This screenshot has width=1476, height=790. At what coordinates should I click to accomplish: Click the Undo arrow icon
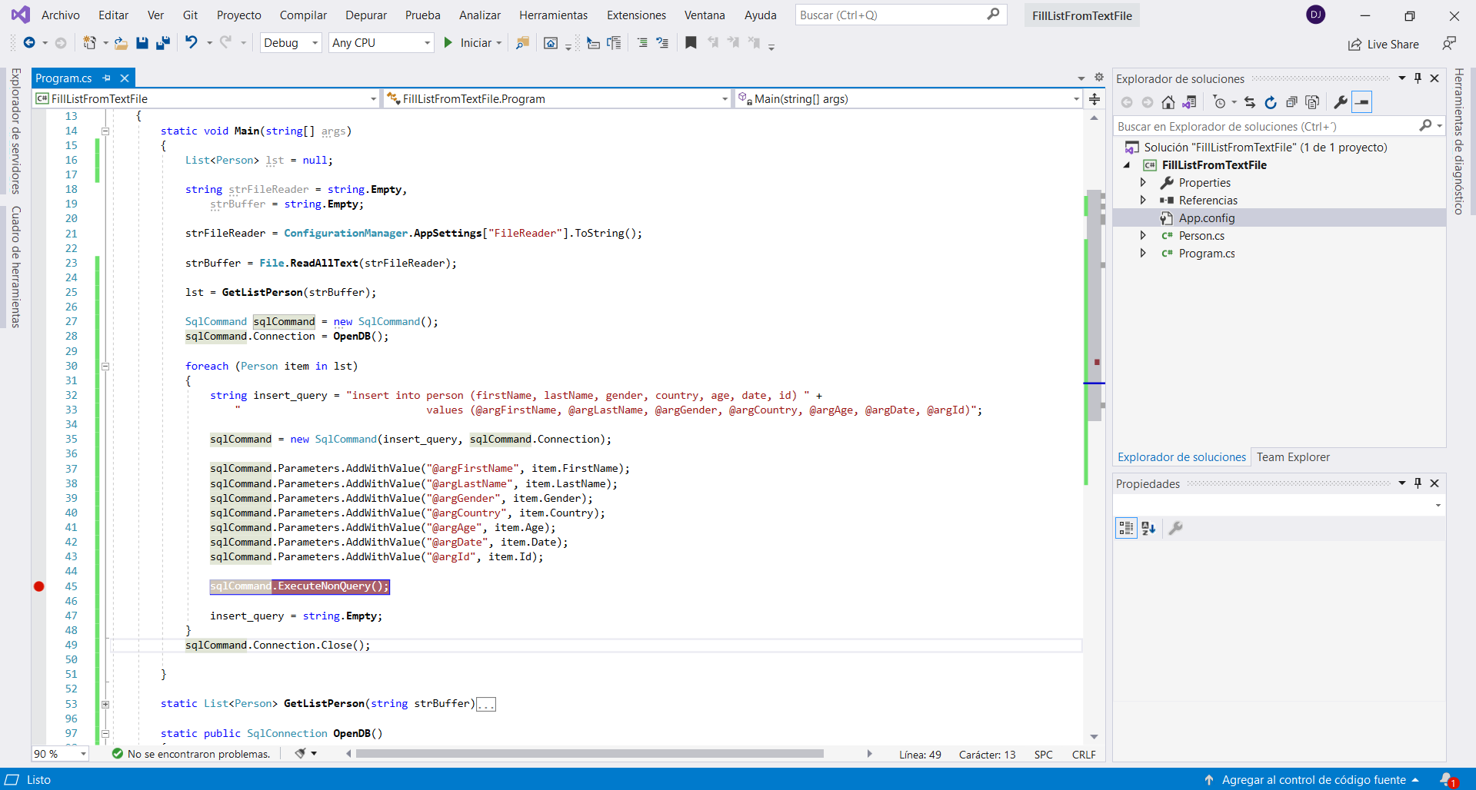[x=192, y=43]
